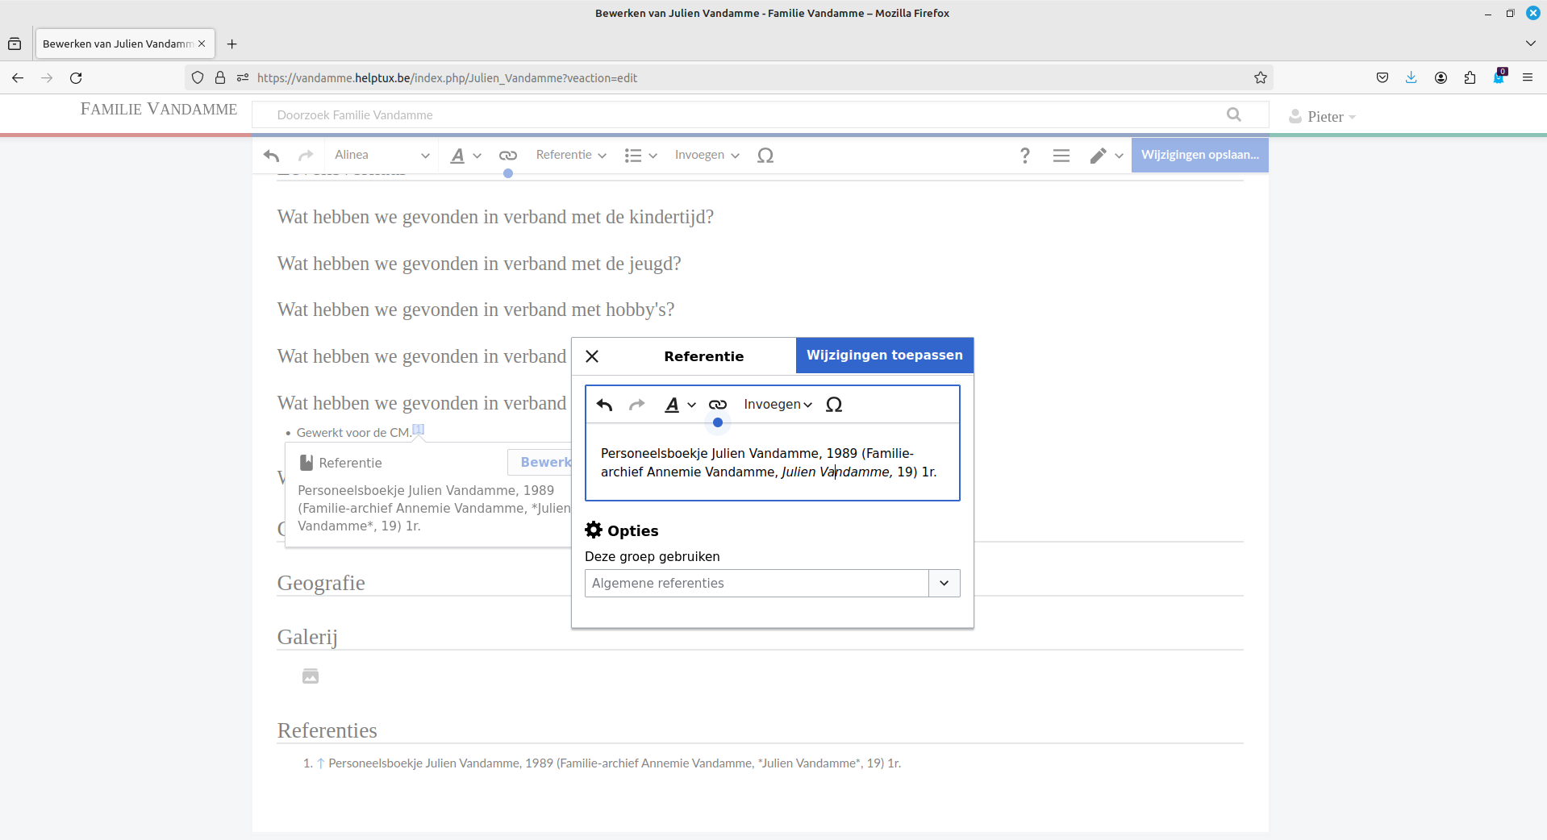This screenshot has width=1547, height=840.
Task: Expand the Alinea paragraph format dropdown
Action: pos(382,156)
